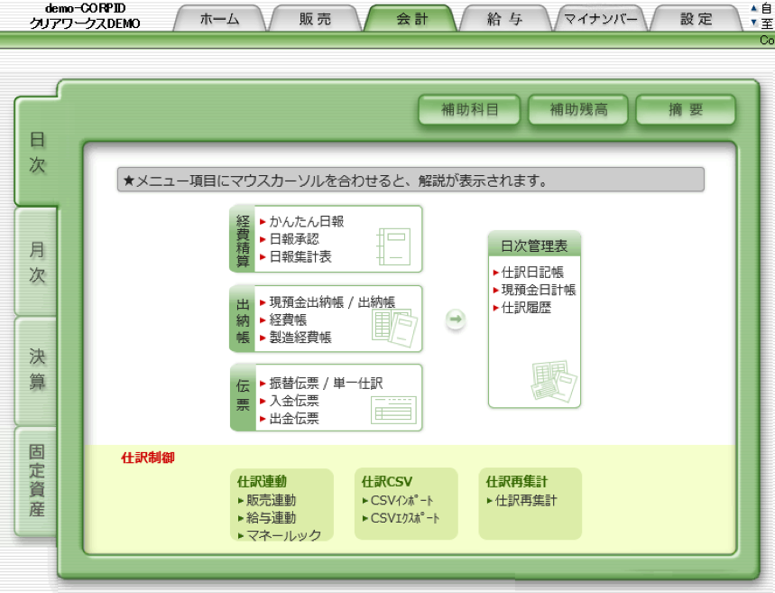The height and width of the screenshot is (593, 775).
Task: Open 振替伝票 / 単一仕訳
Action: (326, 383)
